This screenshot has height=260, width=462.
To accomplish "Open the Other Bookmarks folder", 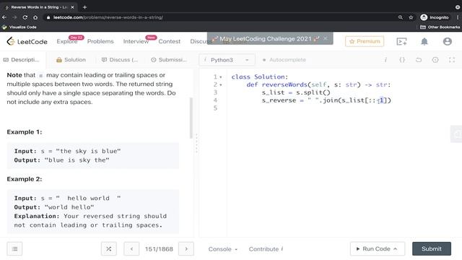I will coord(440,27).
